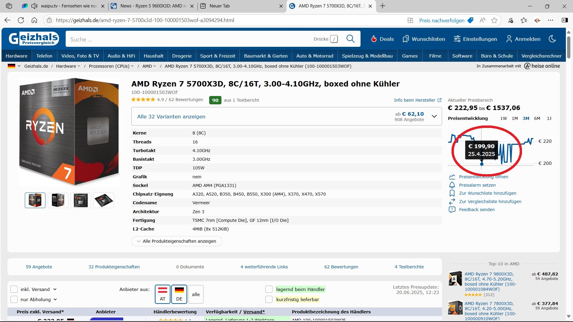Switch to '62 Bewertungen' tab
Screen dimensions: 573x322
tap(341, 267)
